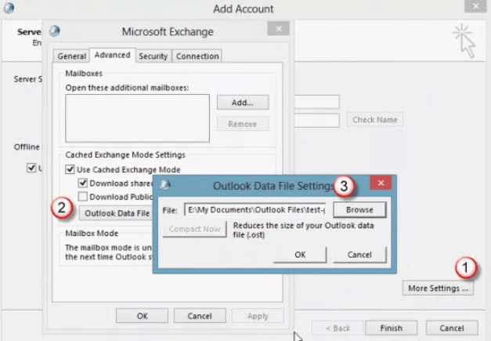Close the Outlook Data File Settings dialog
This screenshot has width=491, height=341.
click(x=381, y=184)
